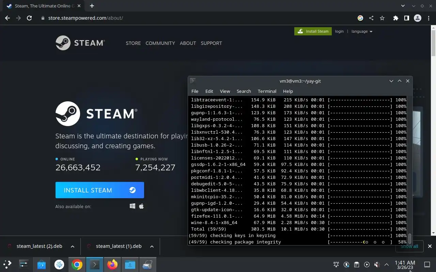Viewport: 436px width, 272px height.
Task: Go to the Steam COMMUNITY section
Action: coord(160,43)
